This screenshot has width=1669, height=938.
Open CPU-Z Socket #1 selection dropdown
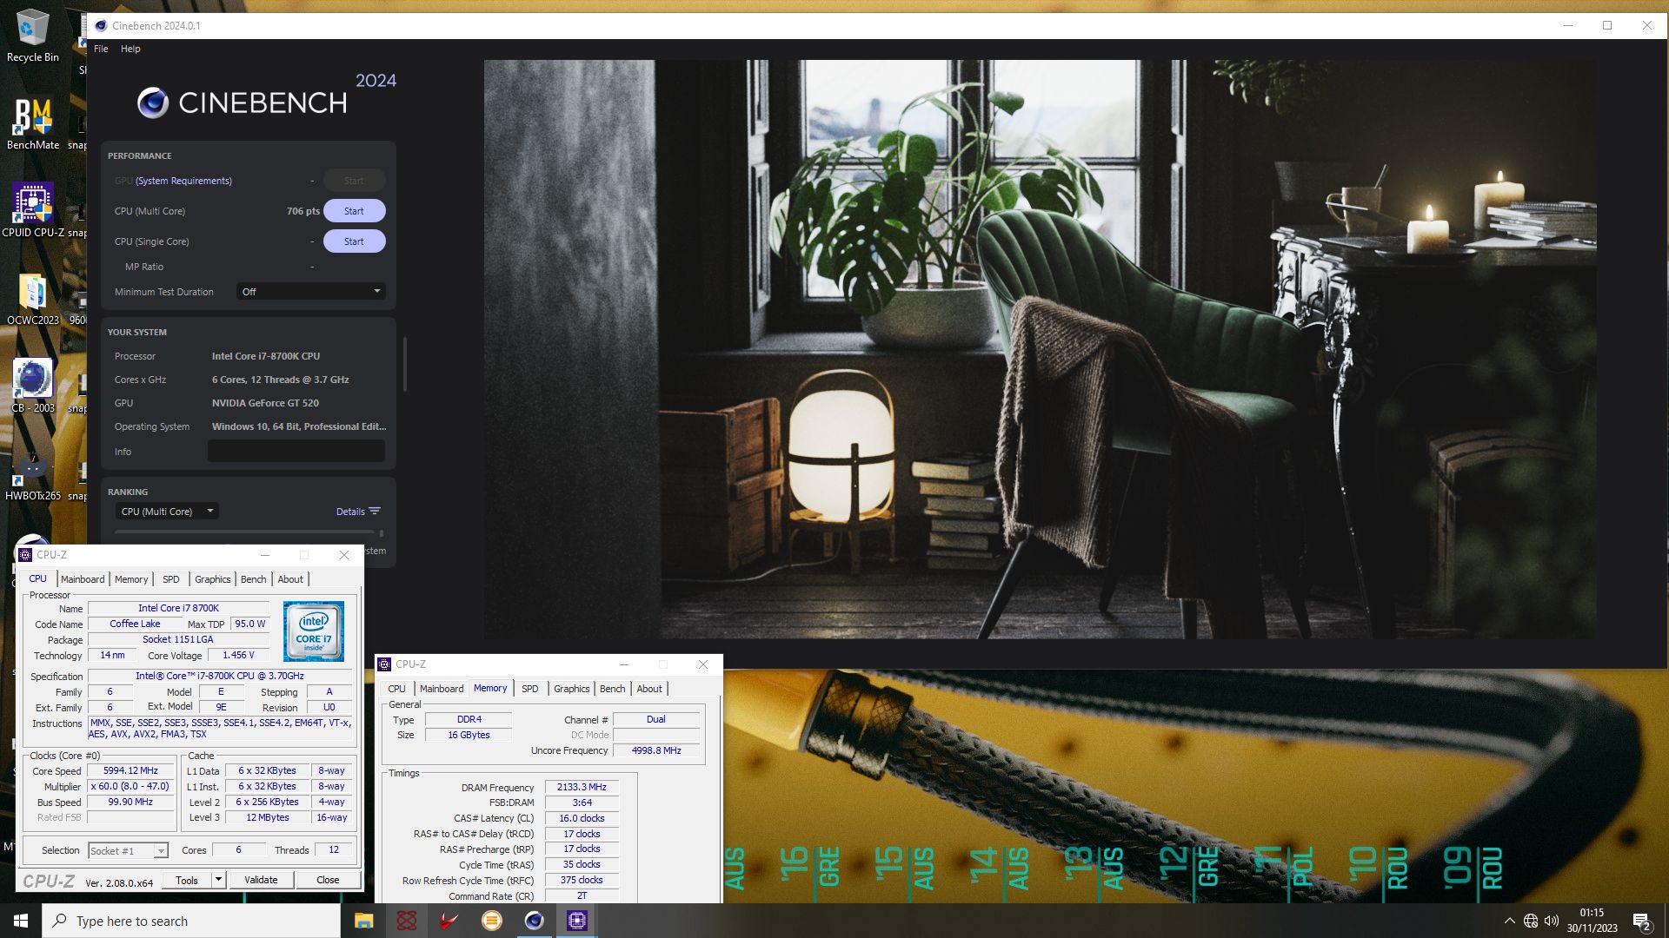tap(128, 851)
